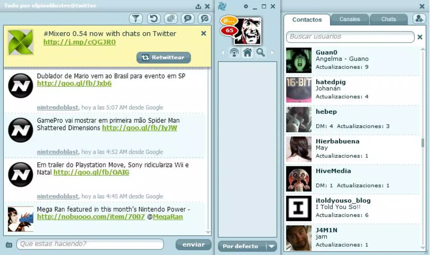Dismiss the yellow Mixero 0.54 notification
The width and height of the screenshot is (430, 255).
(x=204, y=33)
